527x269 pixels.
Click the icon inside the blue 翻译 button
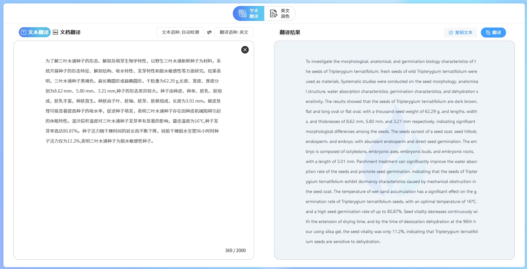488,33
